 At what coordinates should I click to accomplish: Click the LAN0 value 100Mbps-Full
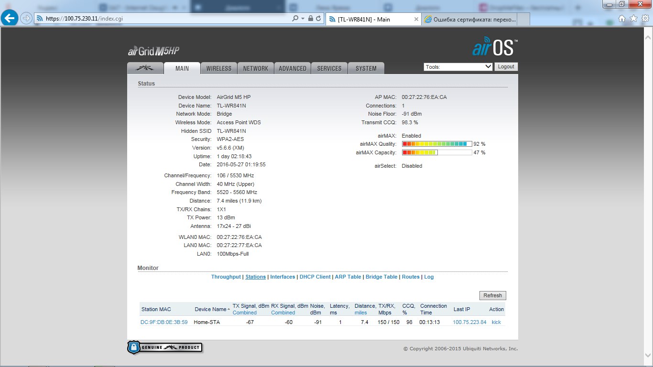[233, 254]
